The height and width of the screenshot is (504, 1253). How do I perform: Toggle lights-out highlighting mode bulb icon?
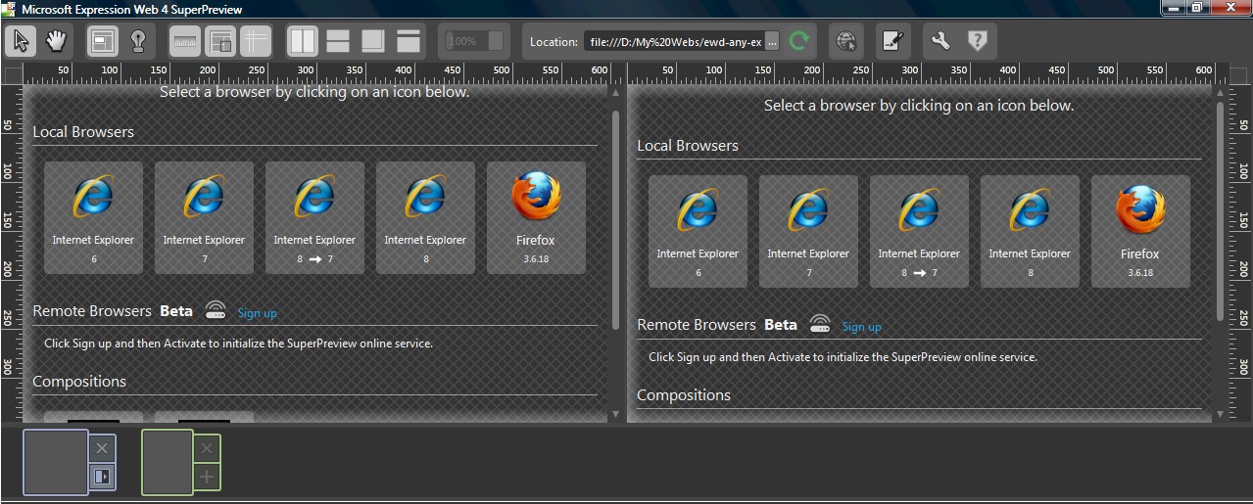pos(137,41)
